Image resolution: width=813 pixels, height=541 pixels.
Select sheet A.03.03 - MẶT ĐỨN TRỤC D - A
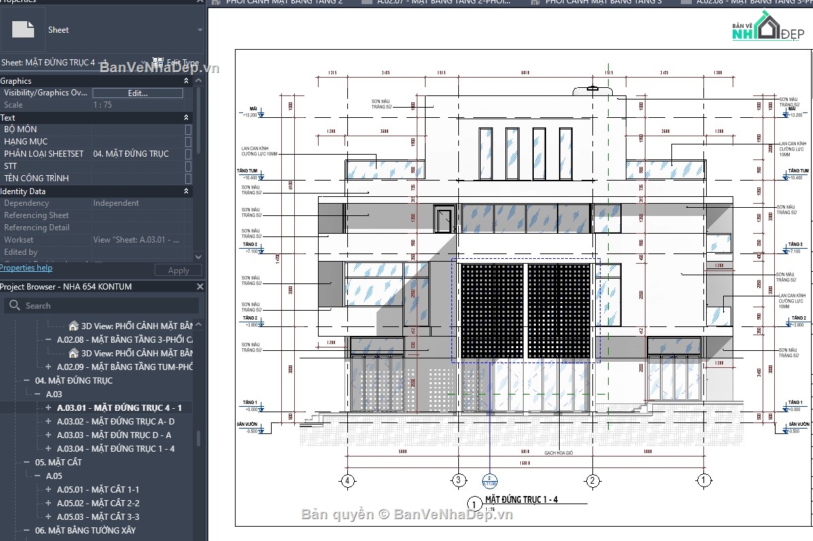[114, 435]
